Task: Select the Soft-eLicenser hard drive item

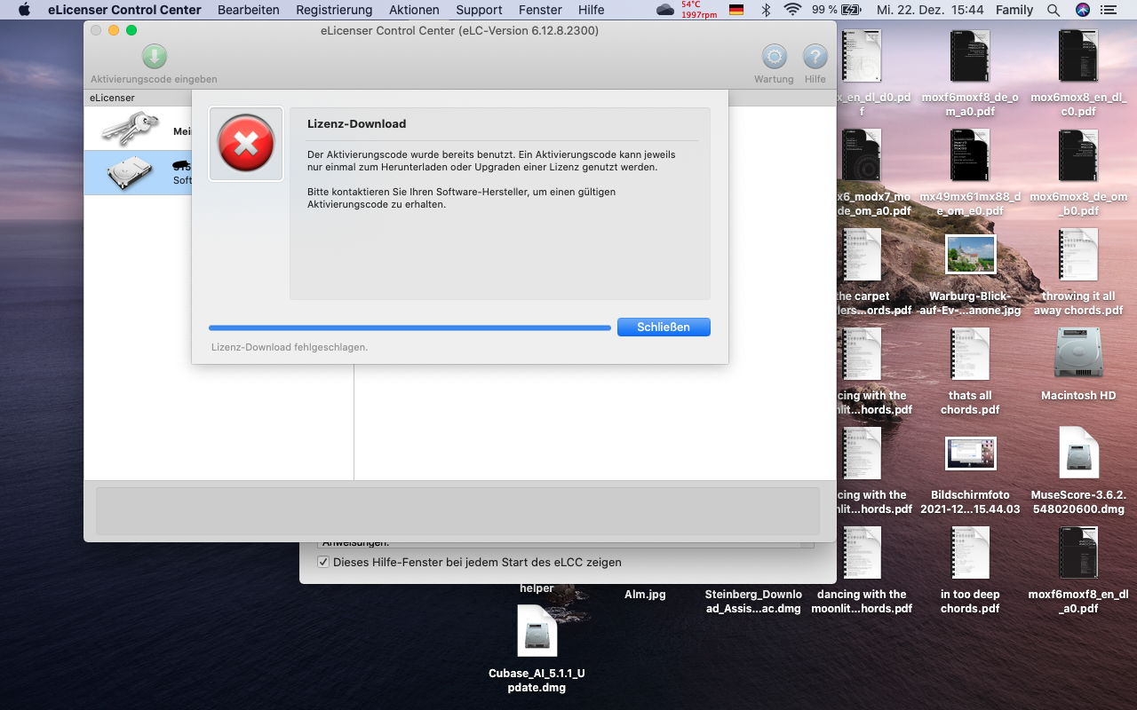Action: (131, 173)
